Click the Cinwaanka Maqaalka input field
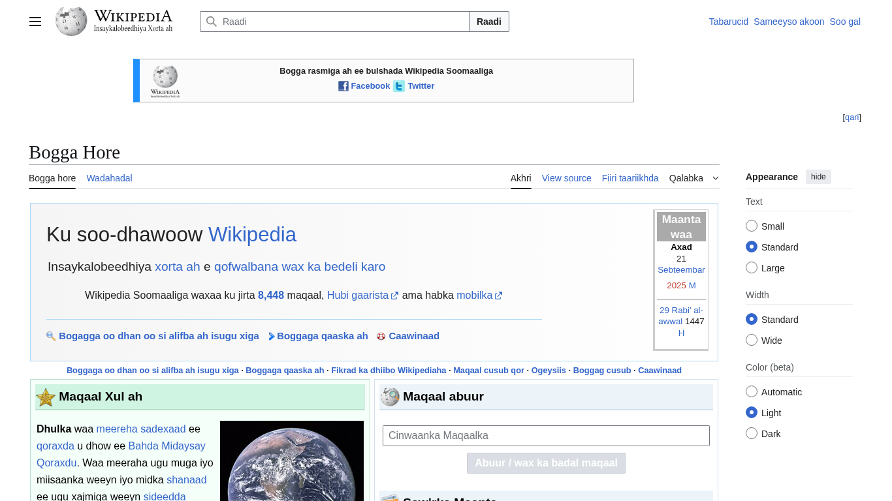 [546, 436]
